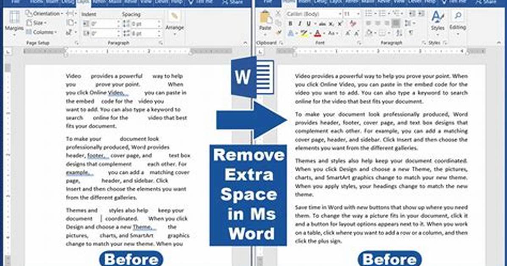This screenshot has width=507, height=266.
Task: Open Breaks menu in left window ribbon
Action: pyautogui.click(x=71, y=14)
